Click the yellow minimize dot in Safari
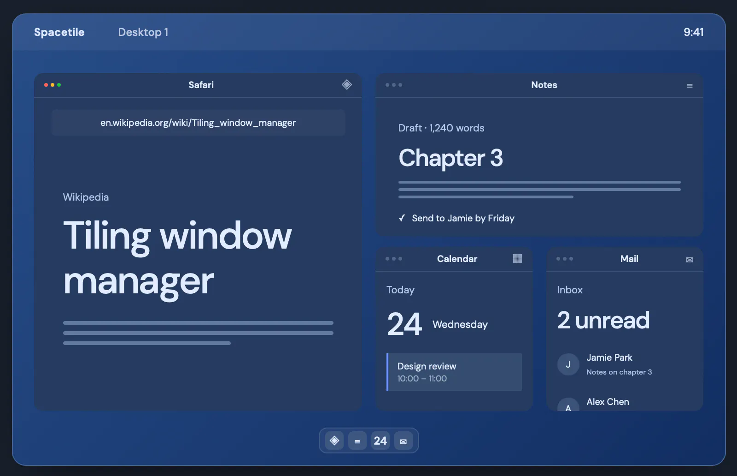737x476 pixels. [x=53, y=85]
